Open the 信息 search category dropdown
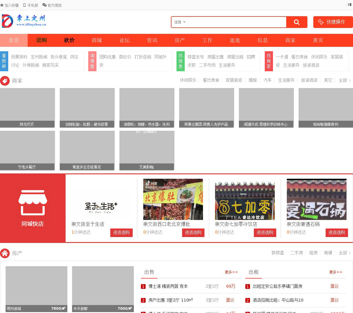The width and height of the screenshot is (353, 313). 180,22
